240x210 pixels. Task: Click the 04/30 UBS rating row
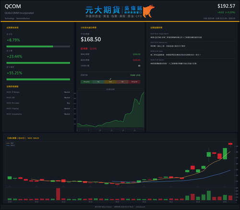click(38, 97)
